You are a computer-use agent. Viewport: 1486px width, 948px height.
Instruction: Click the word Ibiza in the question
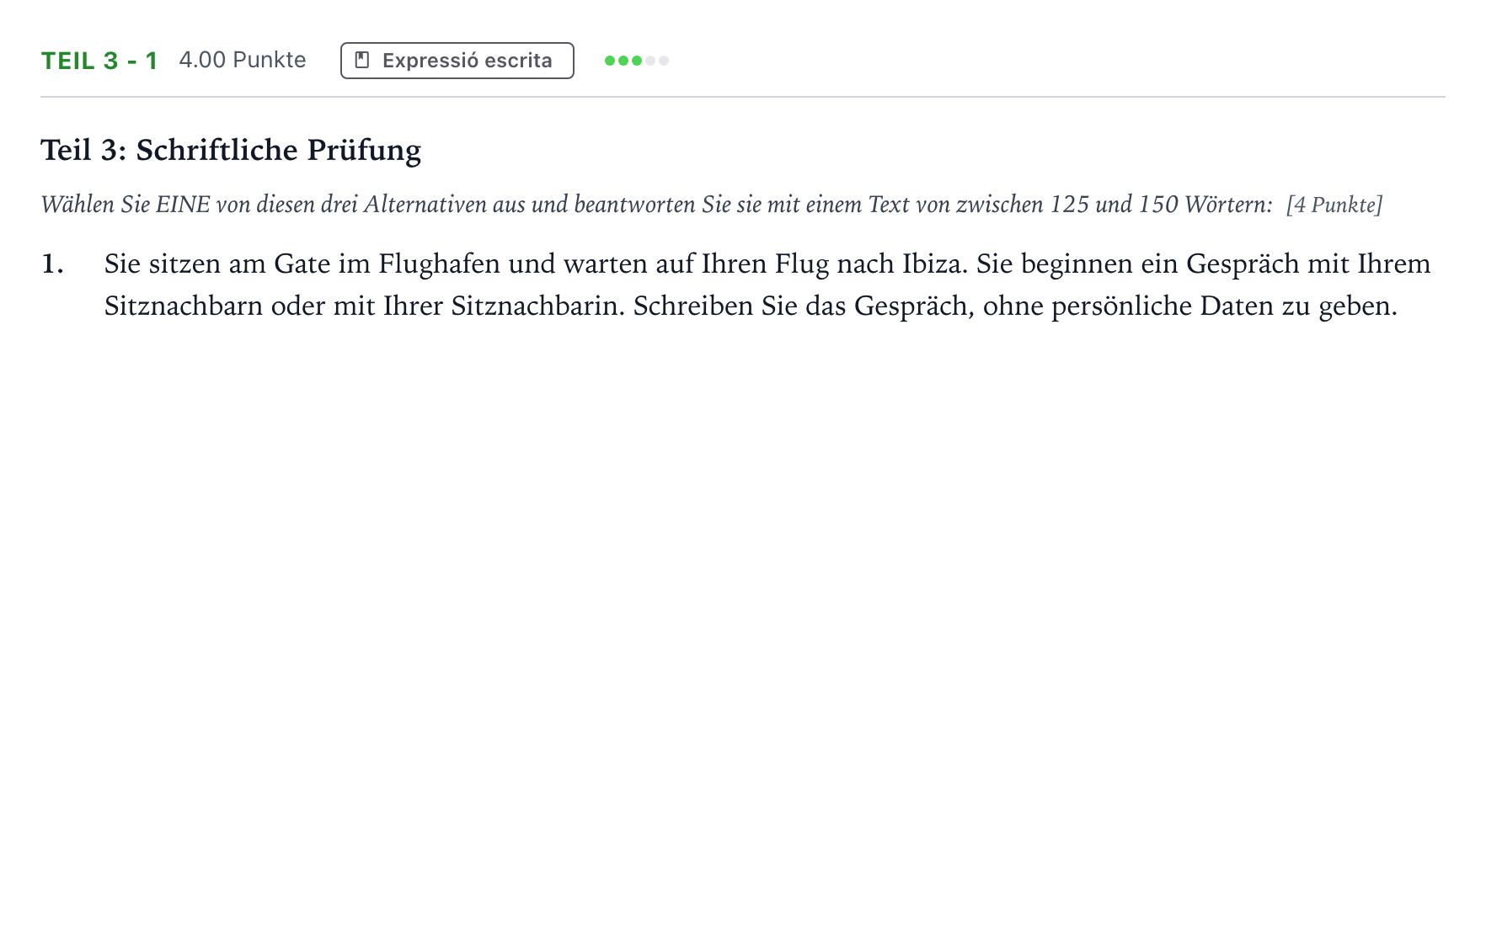(935, 264)
